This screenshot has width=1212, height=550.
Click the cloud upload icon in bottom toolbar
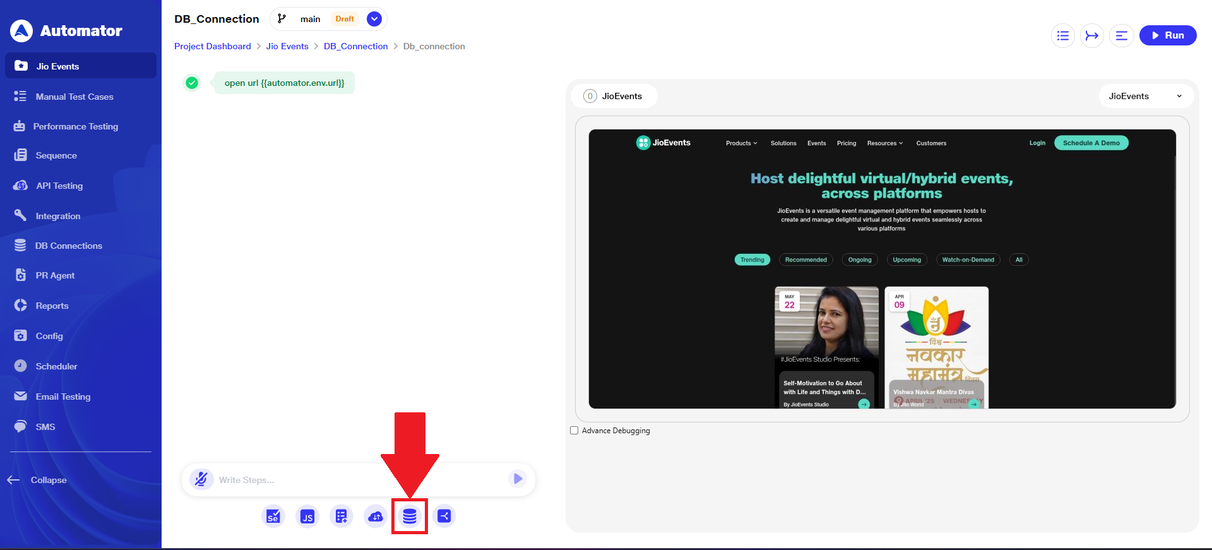[x=376, y=517]
